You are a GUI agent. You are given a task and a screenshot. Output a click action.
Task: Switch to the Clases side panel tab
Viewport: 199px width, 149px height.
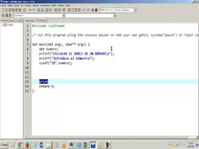point(12,21)
